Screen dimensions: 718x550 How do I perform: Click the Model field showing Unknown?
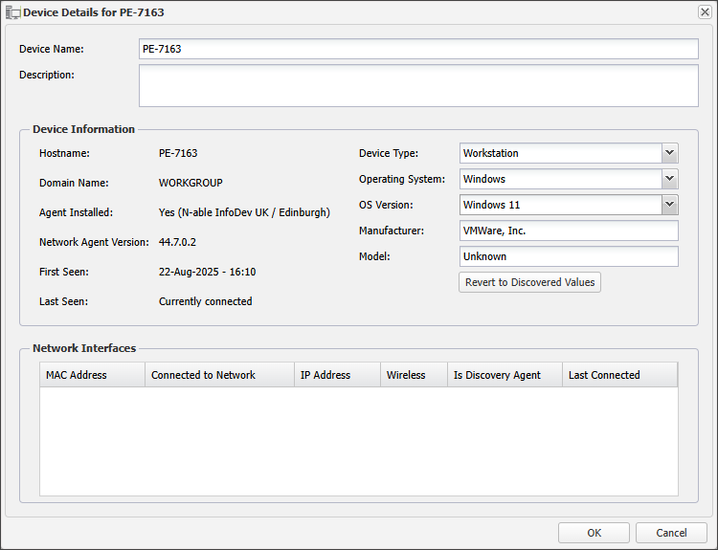[569, 256]
